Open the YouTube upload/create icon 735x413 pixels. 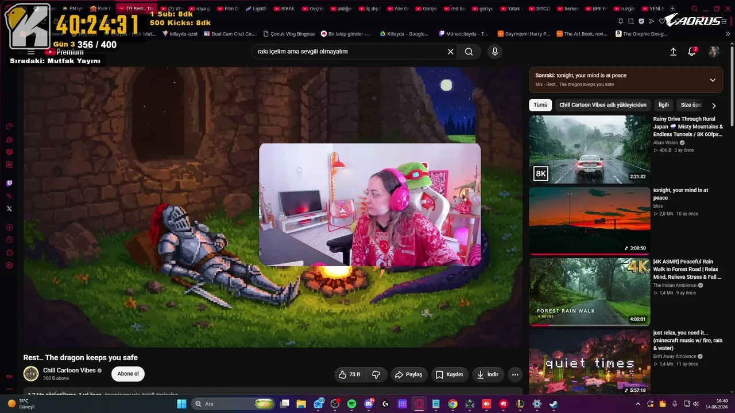point(674,52)
